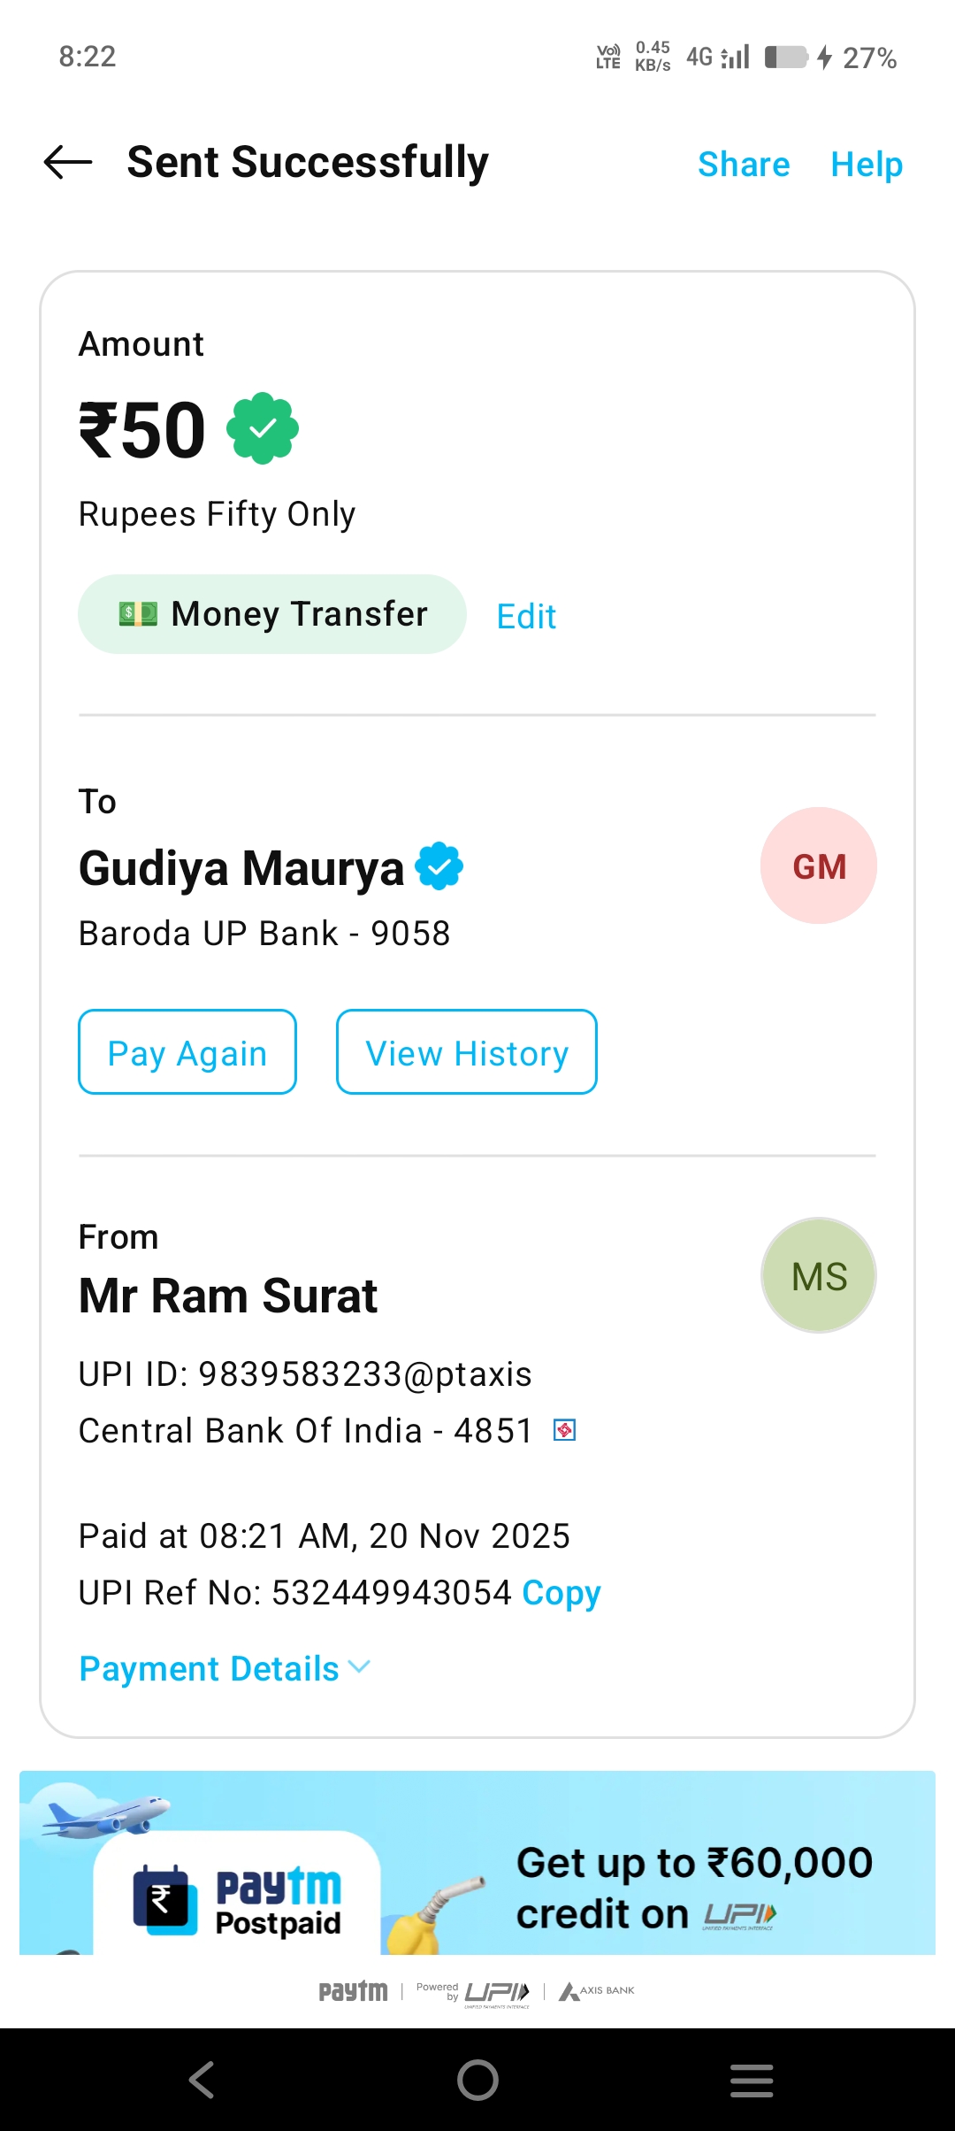Screen dimensions: 955x2131
Task: Tap the GM recipient avatar
Action: pyautogui.click(x=819, y=865)
